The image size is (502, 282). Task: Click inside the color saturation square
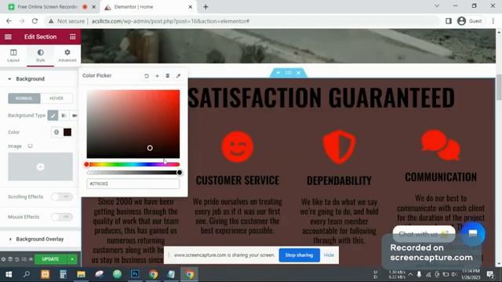pos(133,124)
